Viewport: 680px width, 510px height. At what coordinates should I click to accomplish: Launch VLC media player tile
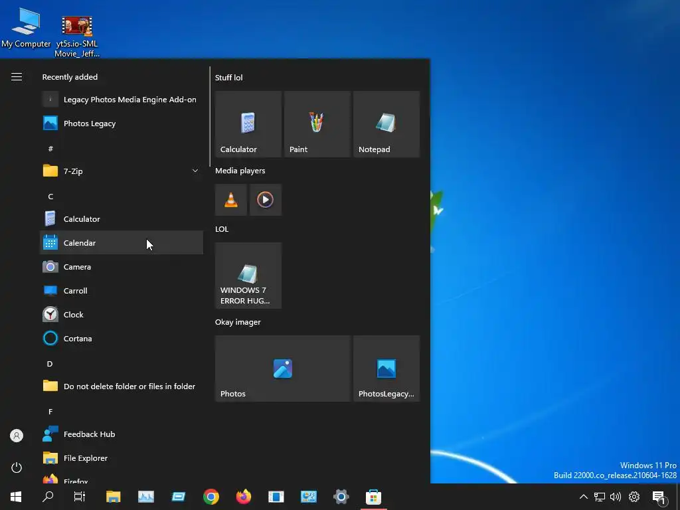coord(231,200)
